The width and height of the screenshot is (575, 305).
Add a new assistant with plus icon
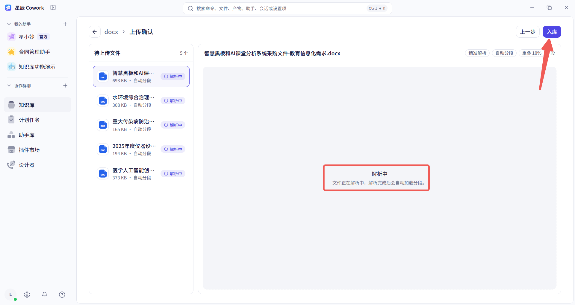click(65, 24)
